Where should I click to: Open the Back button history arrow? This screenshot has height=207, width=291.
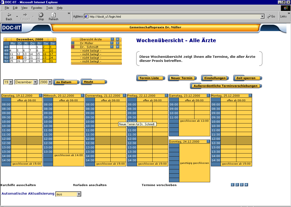click(x=17, y=16)
